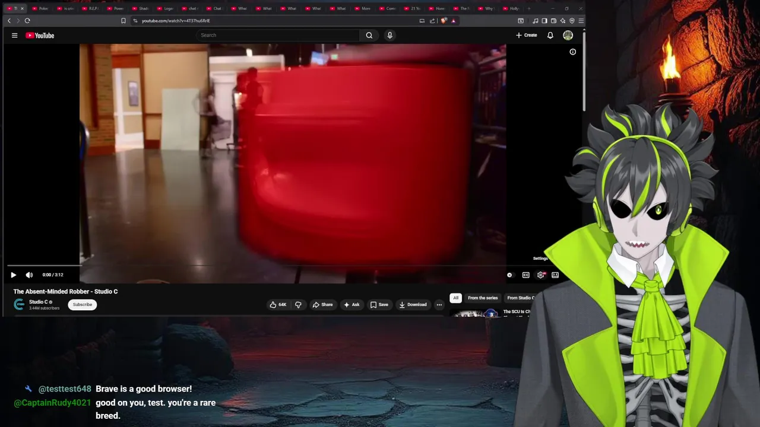The width and height of the screenshot is (760, 427).
Task: Toggle subtitles/closed captions
Action: [x=525, y=275]
